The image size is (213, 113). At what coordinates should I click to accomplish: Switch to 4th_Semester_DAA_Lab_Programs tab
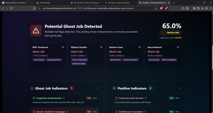pos(86,3)
